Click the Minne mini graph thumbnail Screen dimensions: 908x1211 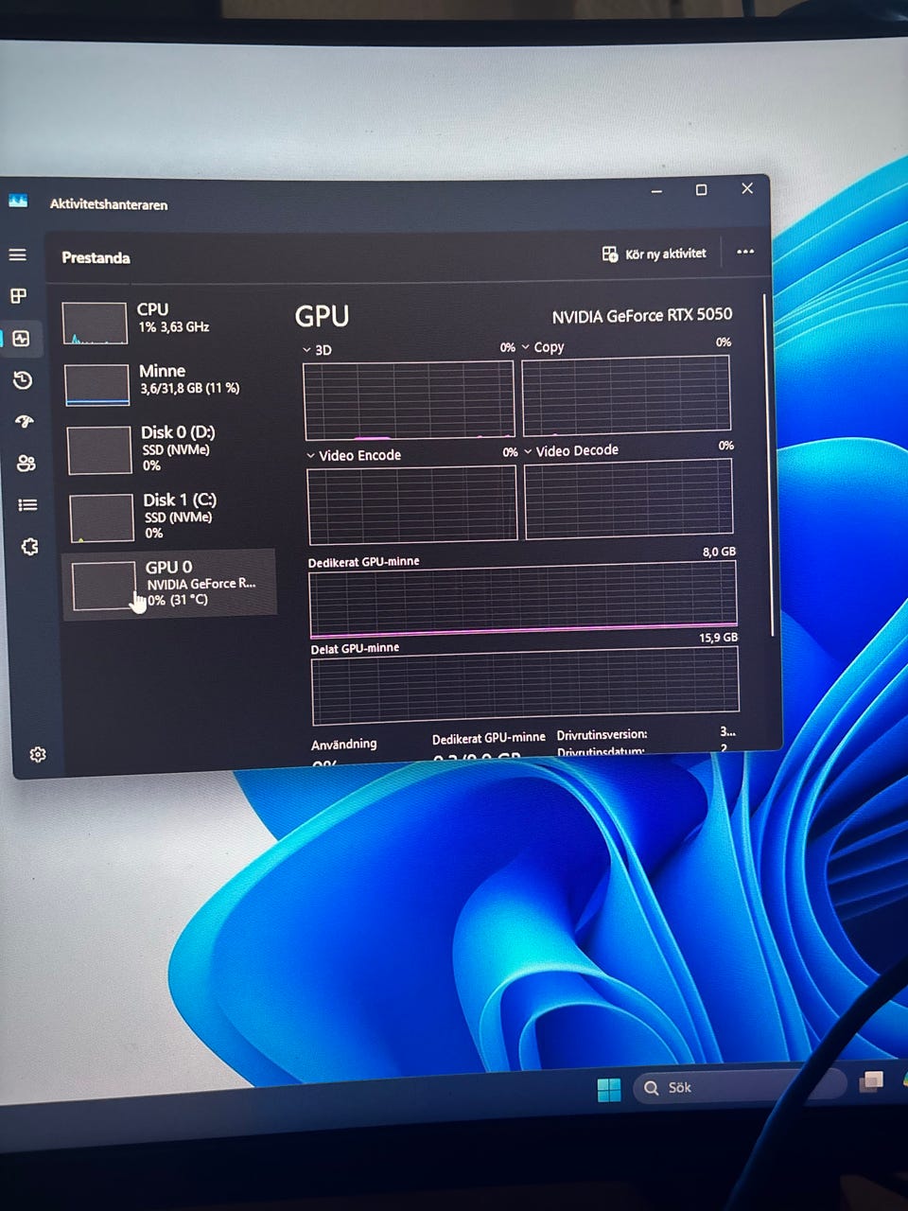pos(97,385)
